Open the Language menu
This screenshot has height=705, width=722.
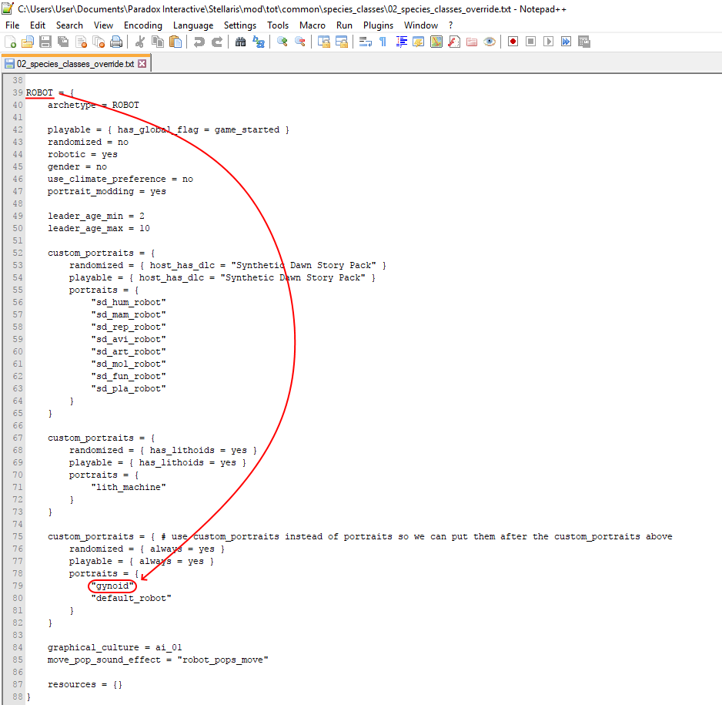(x=193, y=25)
